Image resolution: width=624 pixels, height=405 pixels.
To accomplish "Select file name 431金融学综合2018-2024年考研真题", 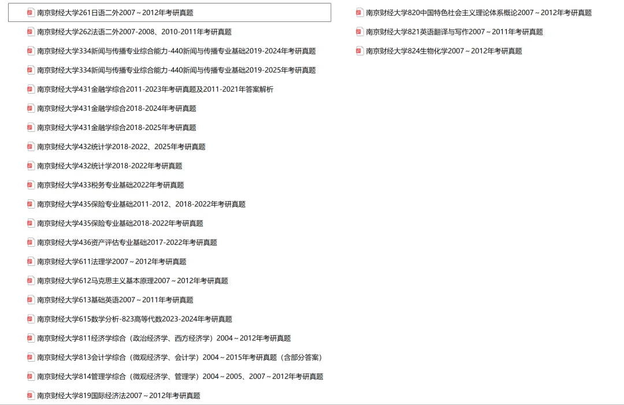I will pos(117,108).
